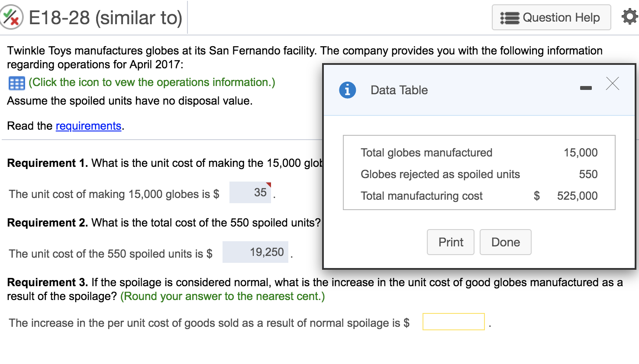Click the blue info icon in Data Table

click(x=347, y=90)
